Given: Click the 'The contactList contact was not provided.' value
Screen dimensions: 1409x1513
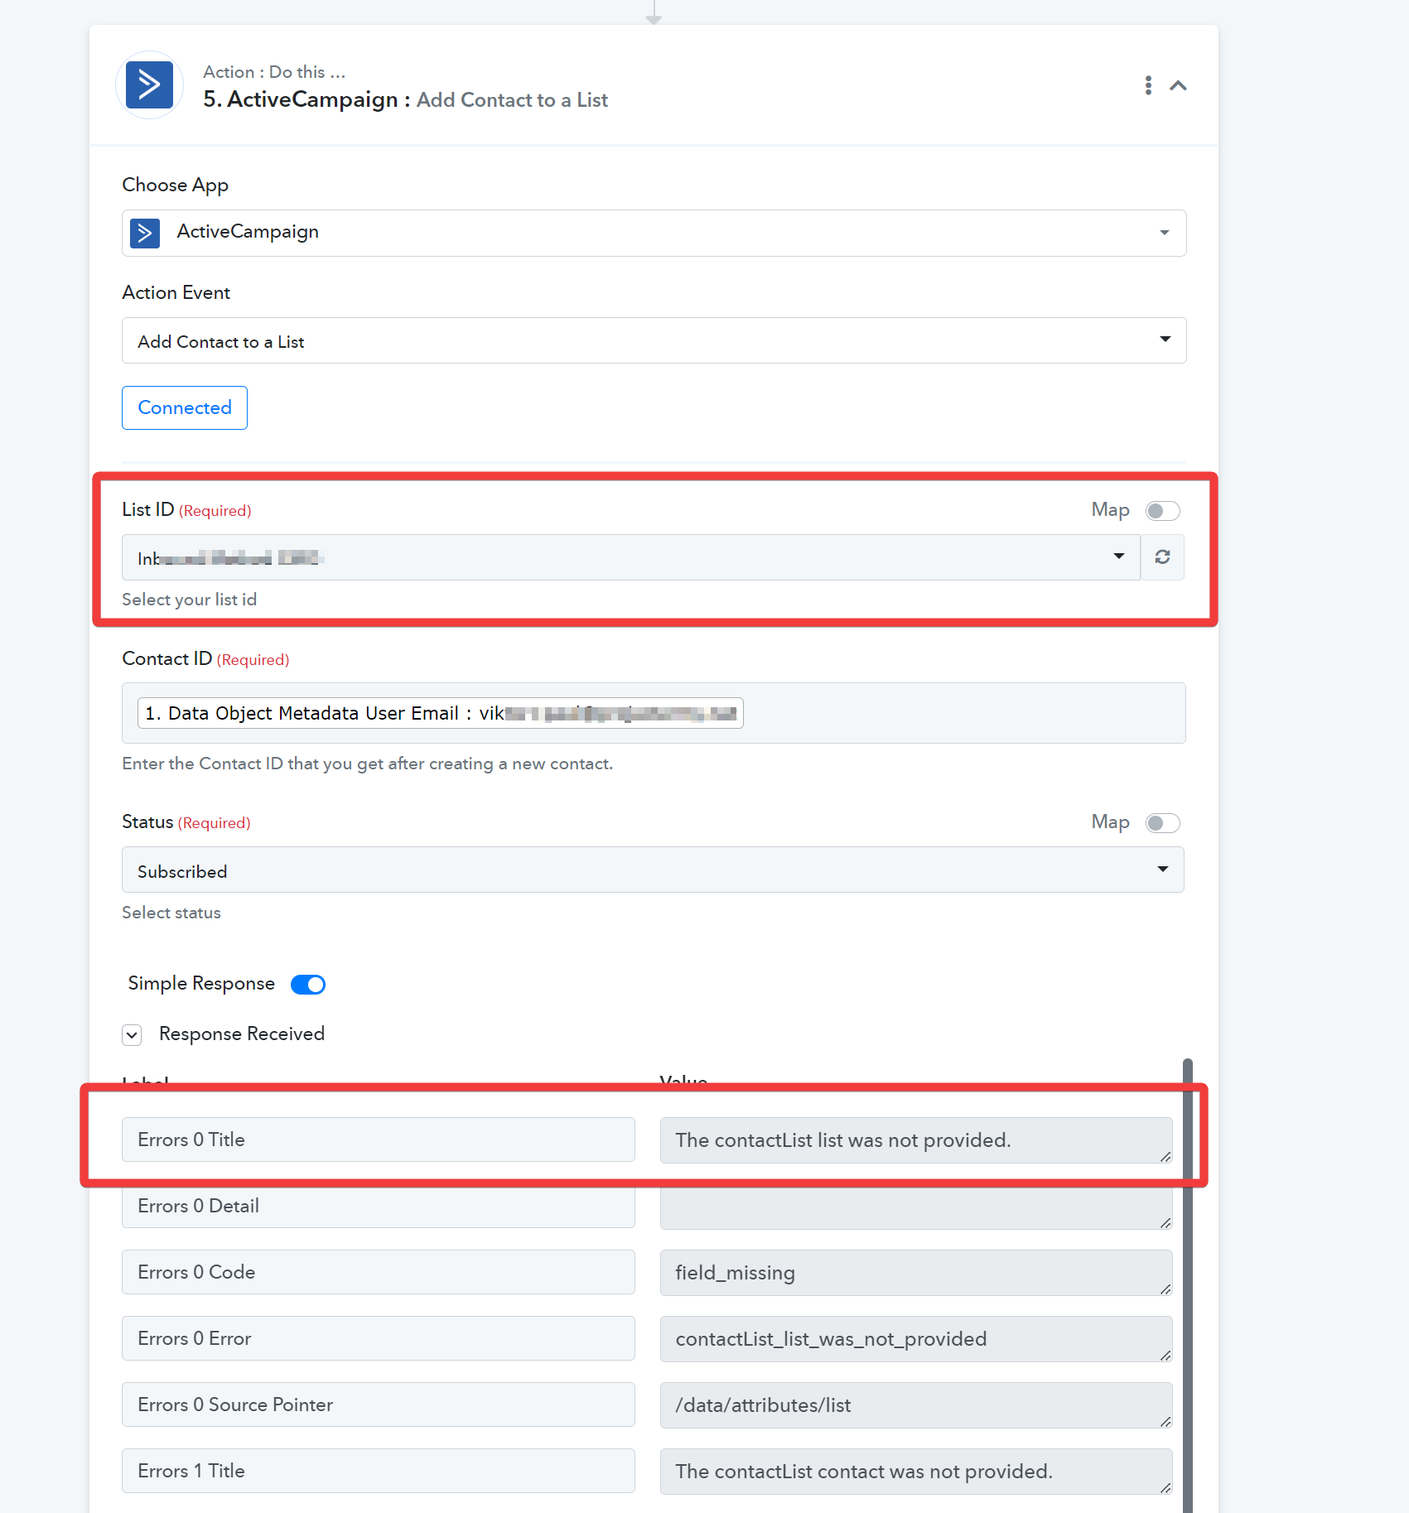Looking at the screenshot, I should 916,1472.
